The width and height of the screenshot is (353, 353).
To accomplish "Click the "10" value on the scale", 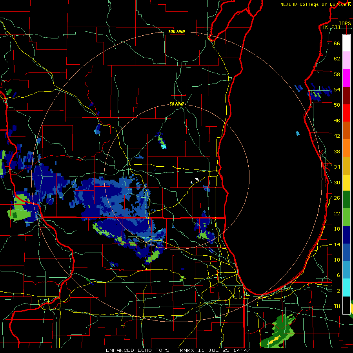I will [x=337, y=260].
